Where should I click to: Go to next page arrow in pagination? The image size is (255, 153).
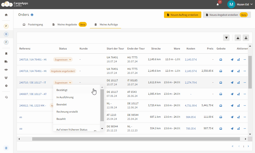(x=248, y=146)
